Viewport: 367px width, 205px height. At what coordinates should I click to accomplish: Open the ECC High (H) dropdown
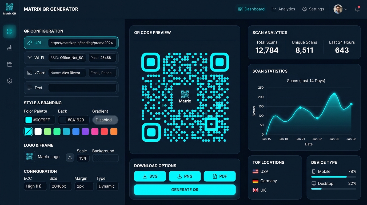coord(35,186)
